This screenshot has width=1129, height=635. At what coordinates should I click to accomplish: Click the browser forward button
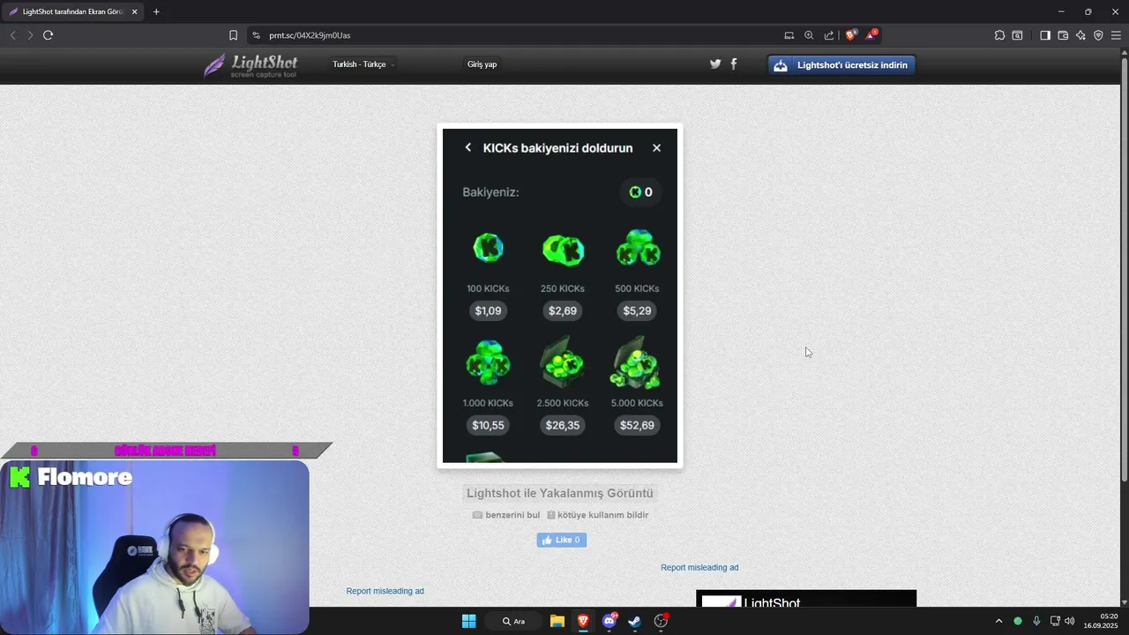[30, 35]
